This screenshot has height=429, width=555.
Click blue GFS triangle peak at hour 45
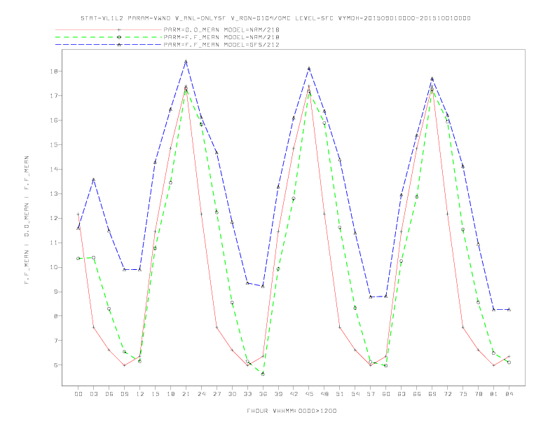point(309,68)
